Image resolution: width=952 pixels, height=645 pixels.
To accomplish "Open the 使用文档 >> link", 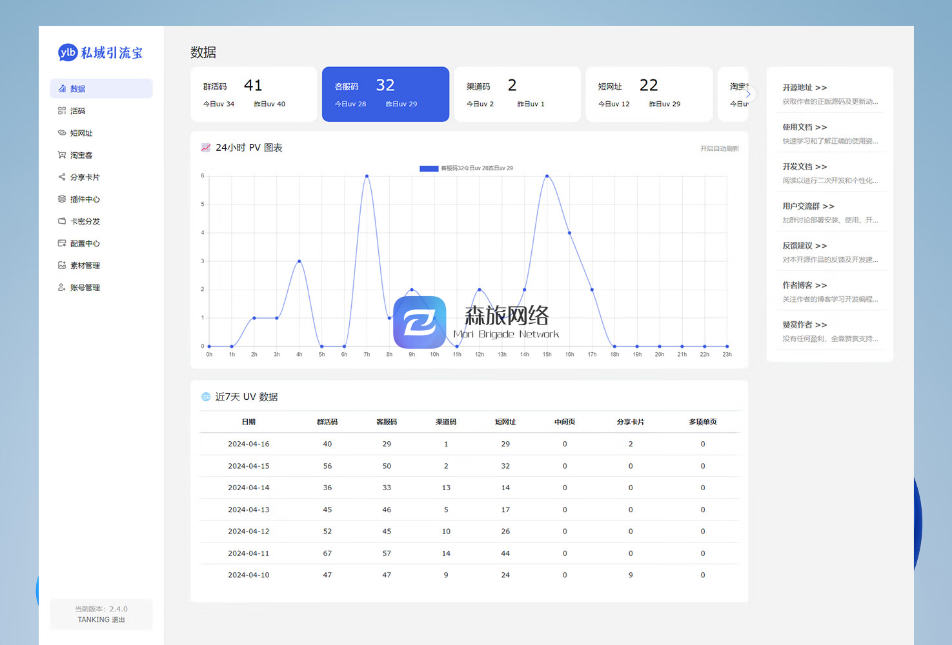I will 804,127.
